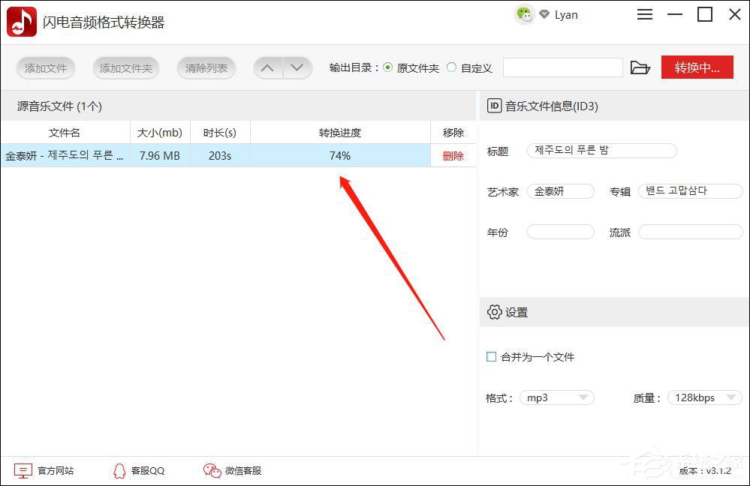This screenshot has height=486, width=750.
Task: Click the folder browse icon beside output path
Action: 640,67
